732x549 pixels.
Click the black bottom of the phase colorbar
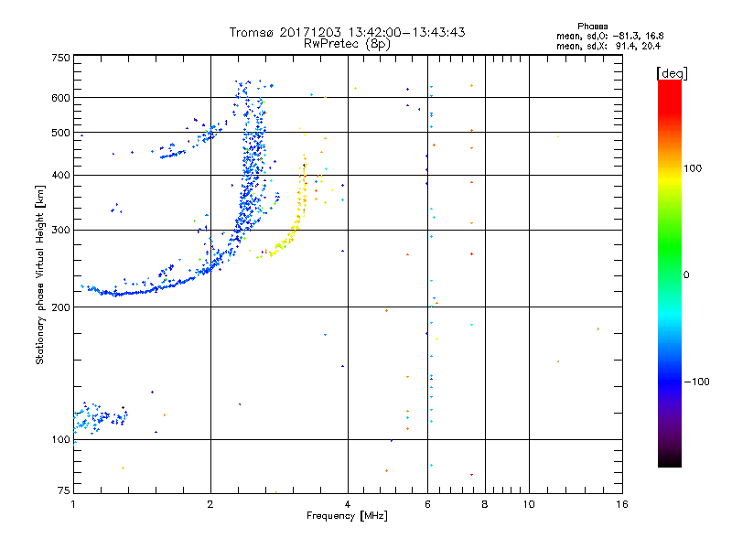point(670,461)
